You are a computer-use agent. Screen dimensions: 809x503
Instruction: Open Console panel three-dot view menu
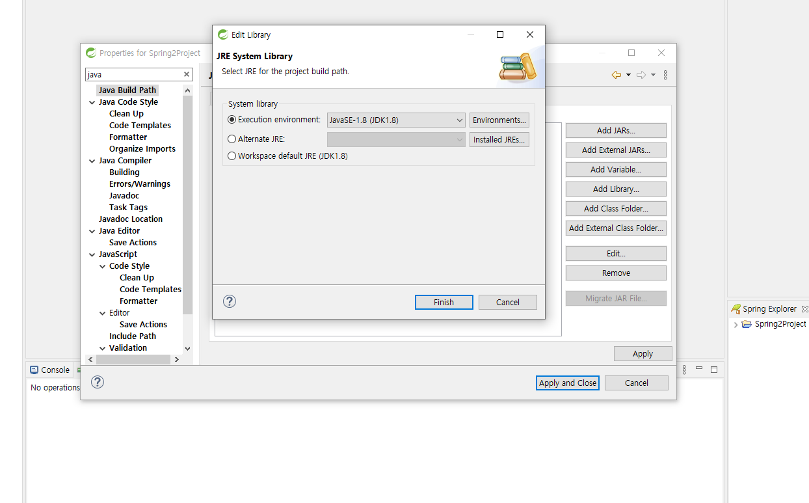click(x=685, y=370)
